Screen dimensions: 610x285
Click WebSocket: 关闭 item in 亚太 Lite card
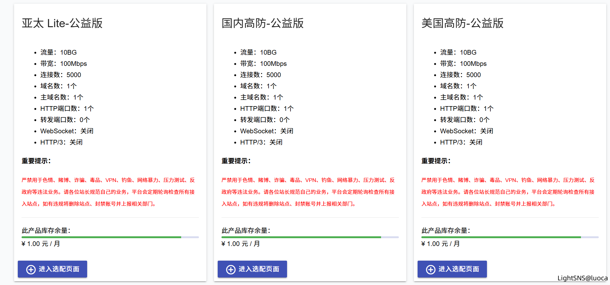(x=67, y=131)
